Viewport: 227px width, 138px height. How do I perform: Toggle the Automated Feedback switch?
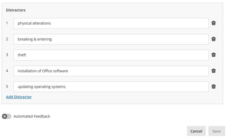point(7,116)
